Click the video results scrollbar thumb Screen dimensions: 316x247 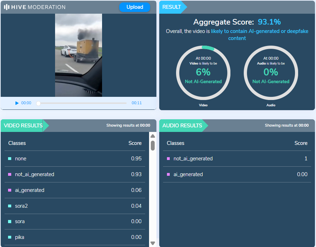coord(153,145)
